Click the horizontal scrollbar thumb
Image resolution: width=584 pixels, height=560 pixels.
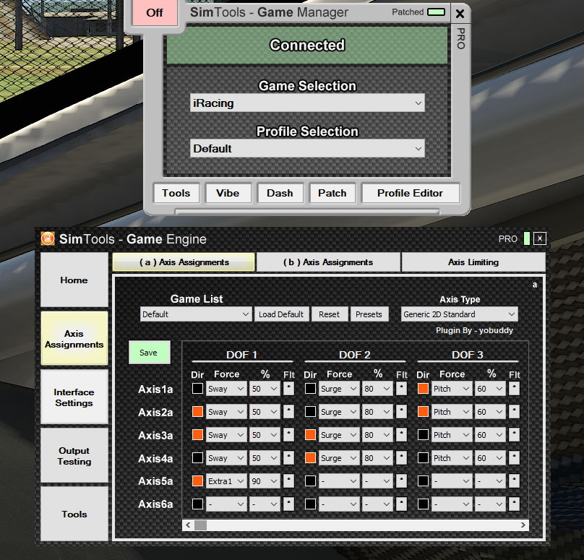point(200,525)
